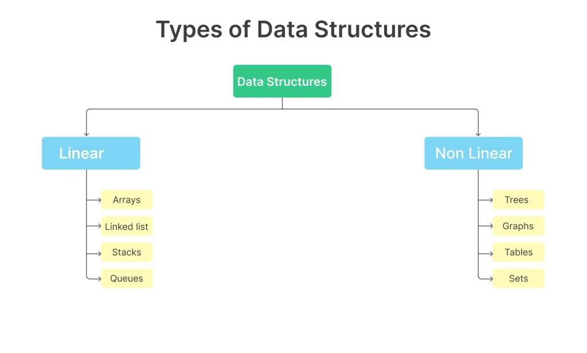Select the green Data Structures root node
The height and width of the screenshot is (353, 587).
pos(282,81)
